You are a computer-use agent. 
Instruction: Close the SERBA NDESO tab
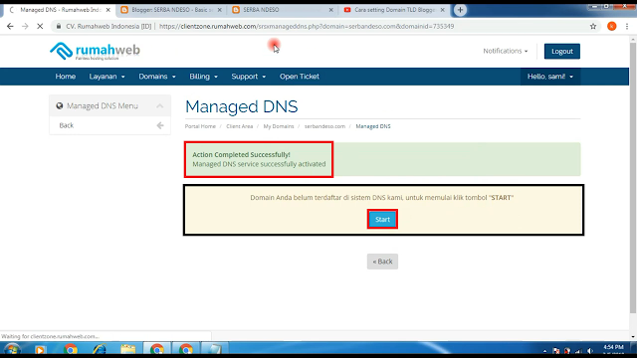coord(331,10)
